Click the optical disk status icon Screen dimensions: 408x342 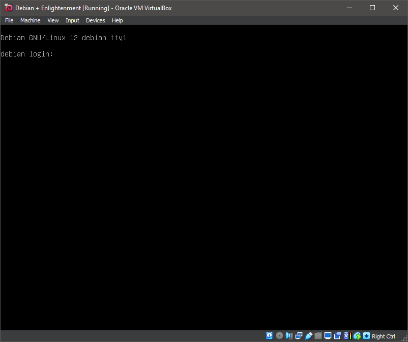[279, 336]
